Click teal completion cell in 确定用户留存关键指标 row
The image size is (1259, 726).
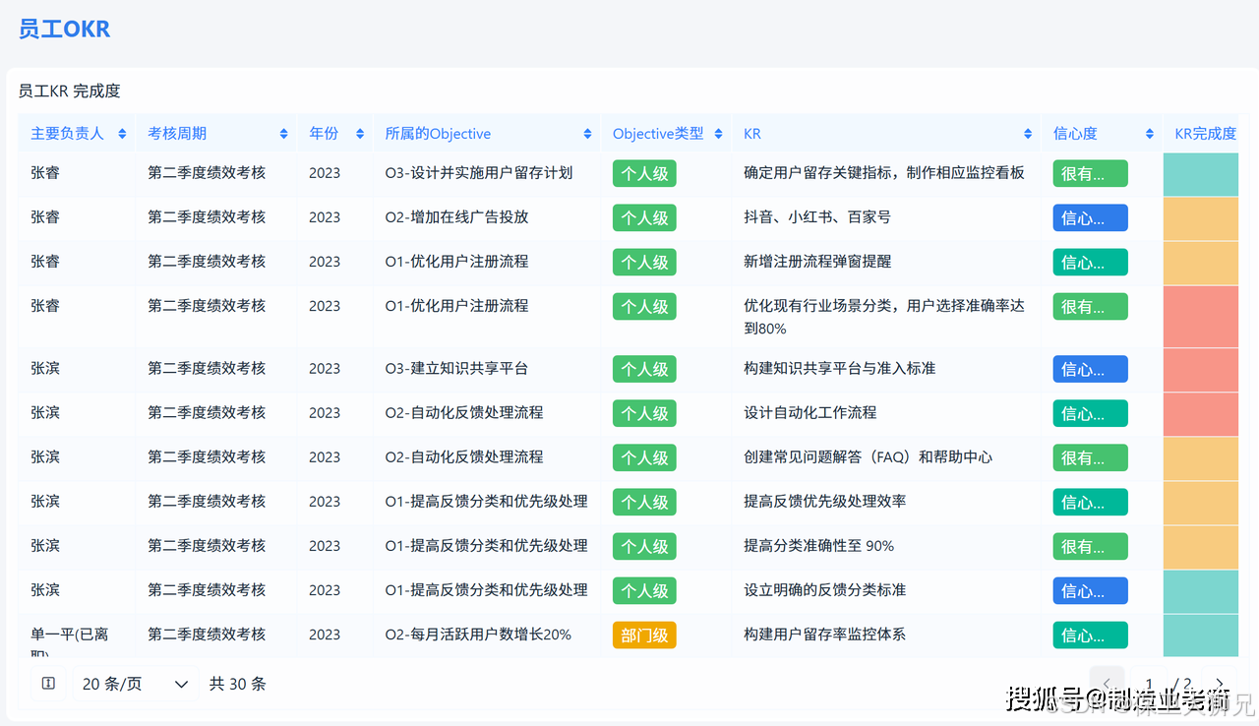point(1201,174)
